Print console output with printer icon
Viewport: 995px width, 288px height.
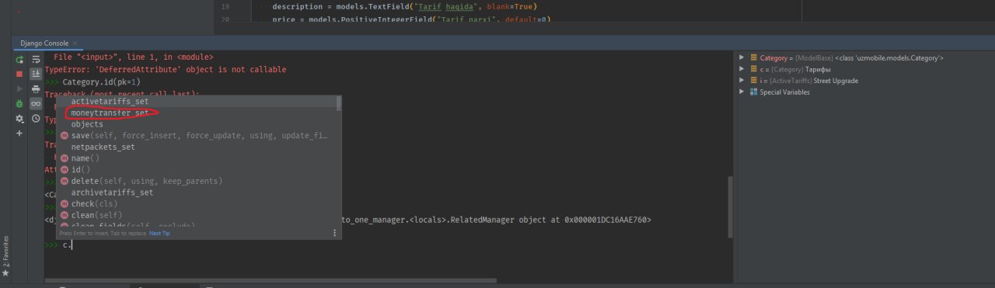36,88
